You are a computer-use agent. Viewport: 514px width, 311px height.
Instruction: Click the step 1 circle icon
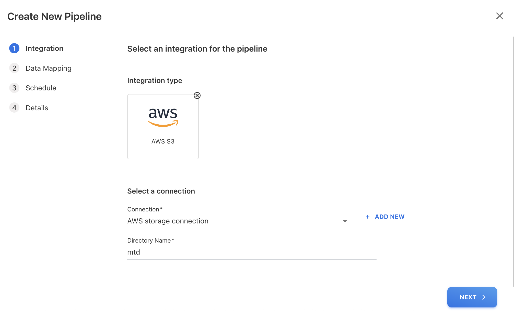click(x=14, y=48)
